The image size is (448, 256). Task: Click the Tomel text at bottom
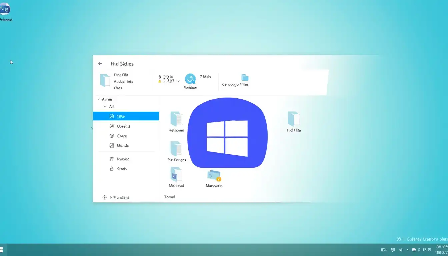(169, 197)
